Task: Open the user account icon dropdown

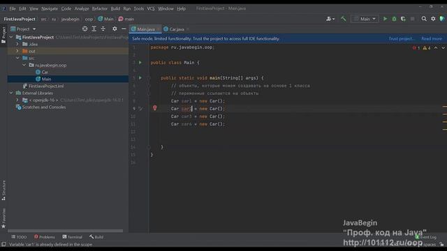Action: pos(330,19)
